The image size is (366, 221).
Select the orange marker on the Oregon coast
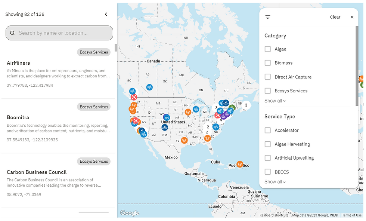(132, 109)
